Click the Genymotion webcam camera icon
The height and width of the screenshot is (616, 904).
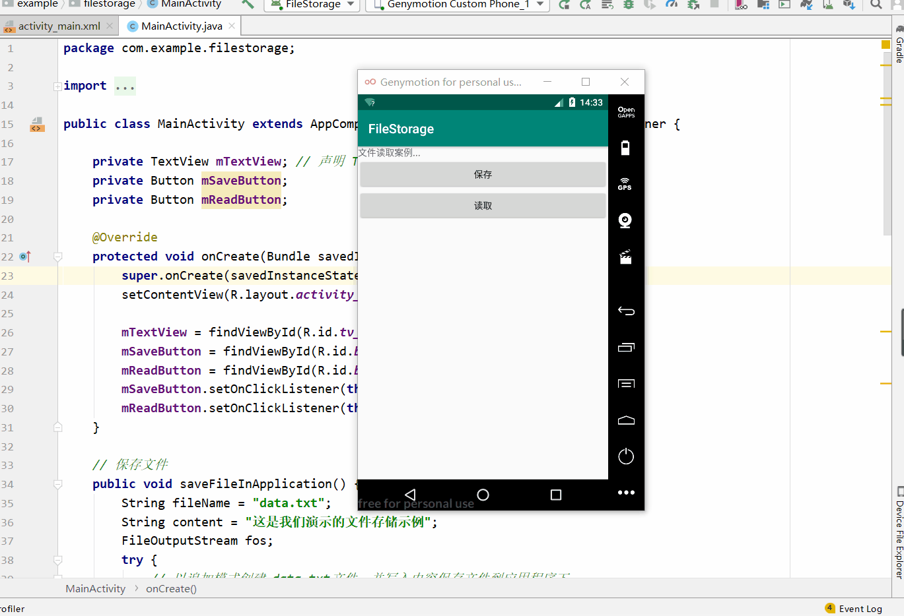625,220
